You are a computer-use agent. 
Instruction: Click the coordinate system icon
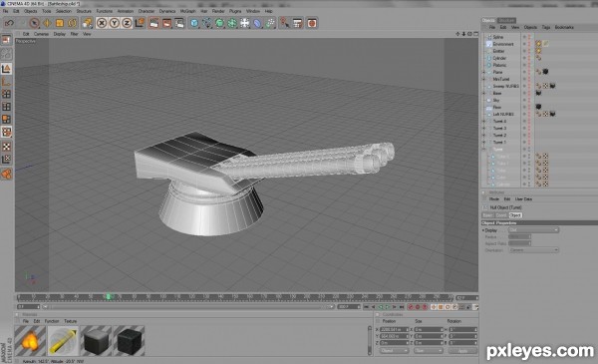140,23
